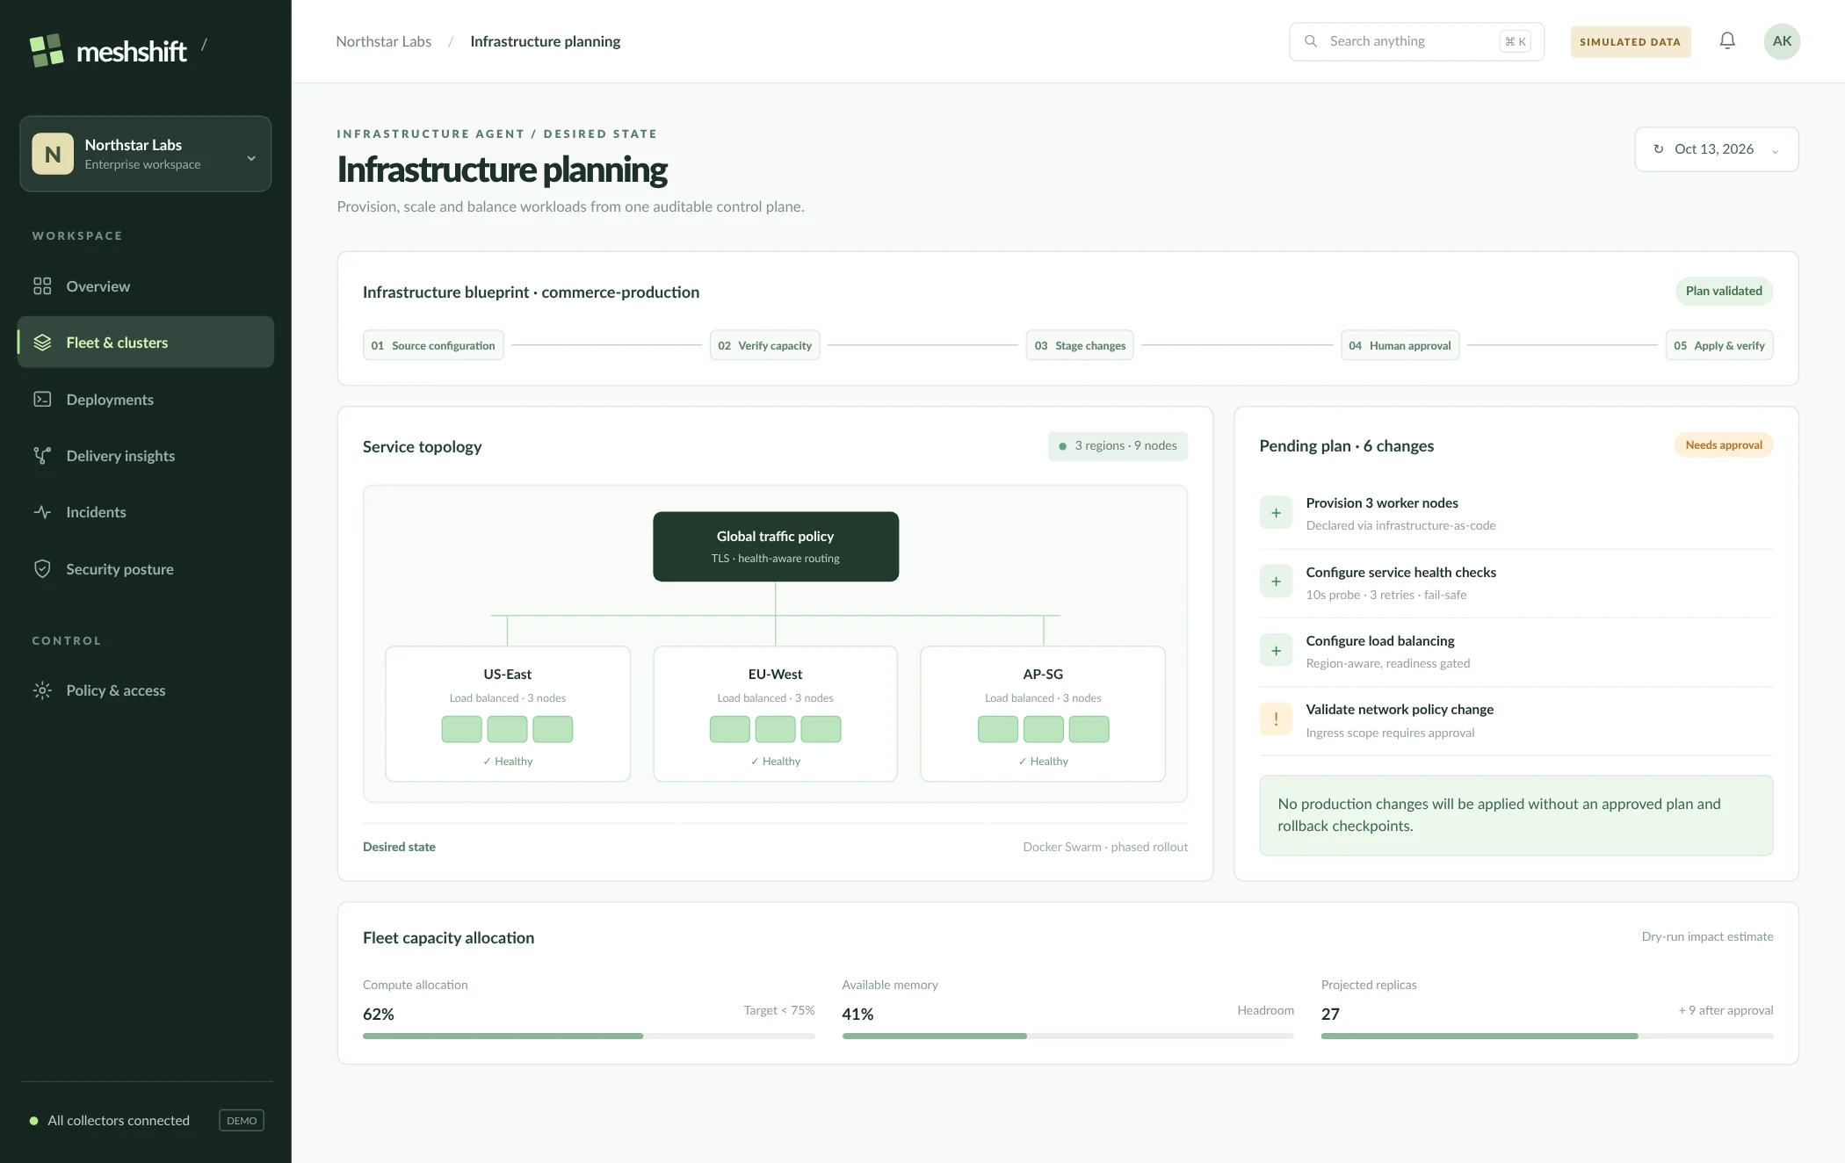Click the Security posture shield icon
The height and width of the screenshot is (1163, 1845).
(x=42, y=569)
